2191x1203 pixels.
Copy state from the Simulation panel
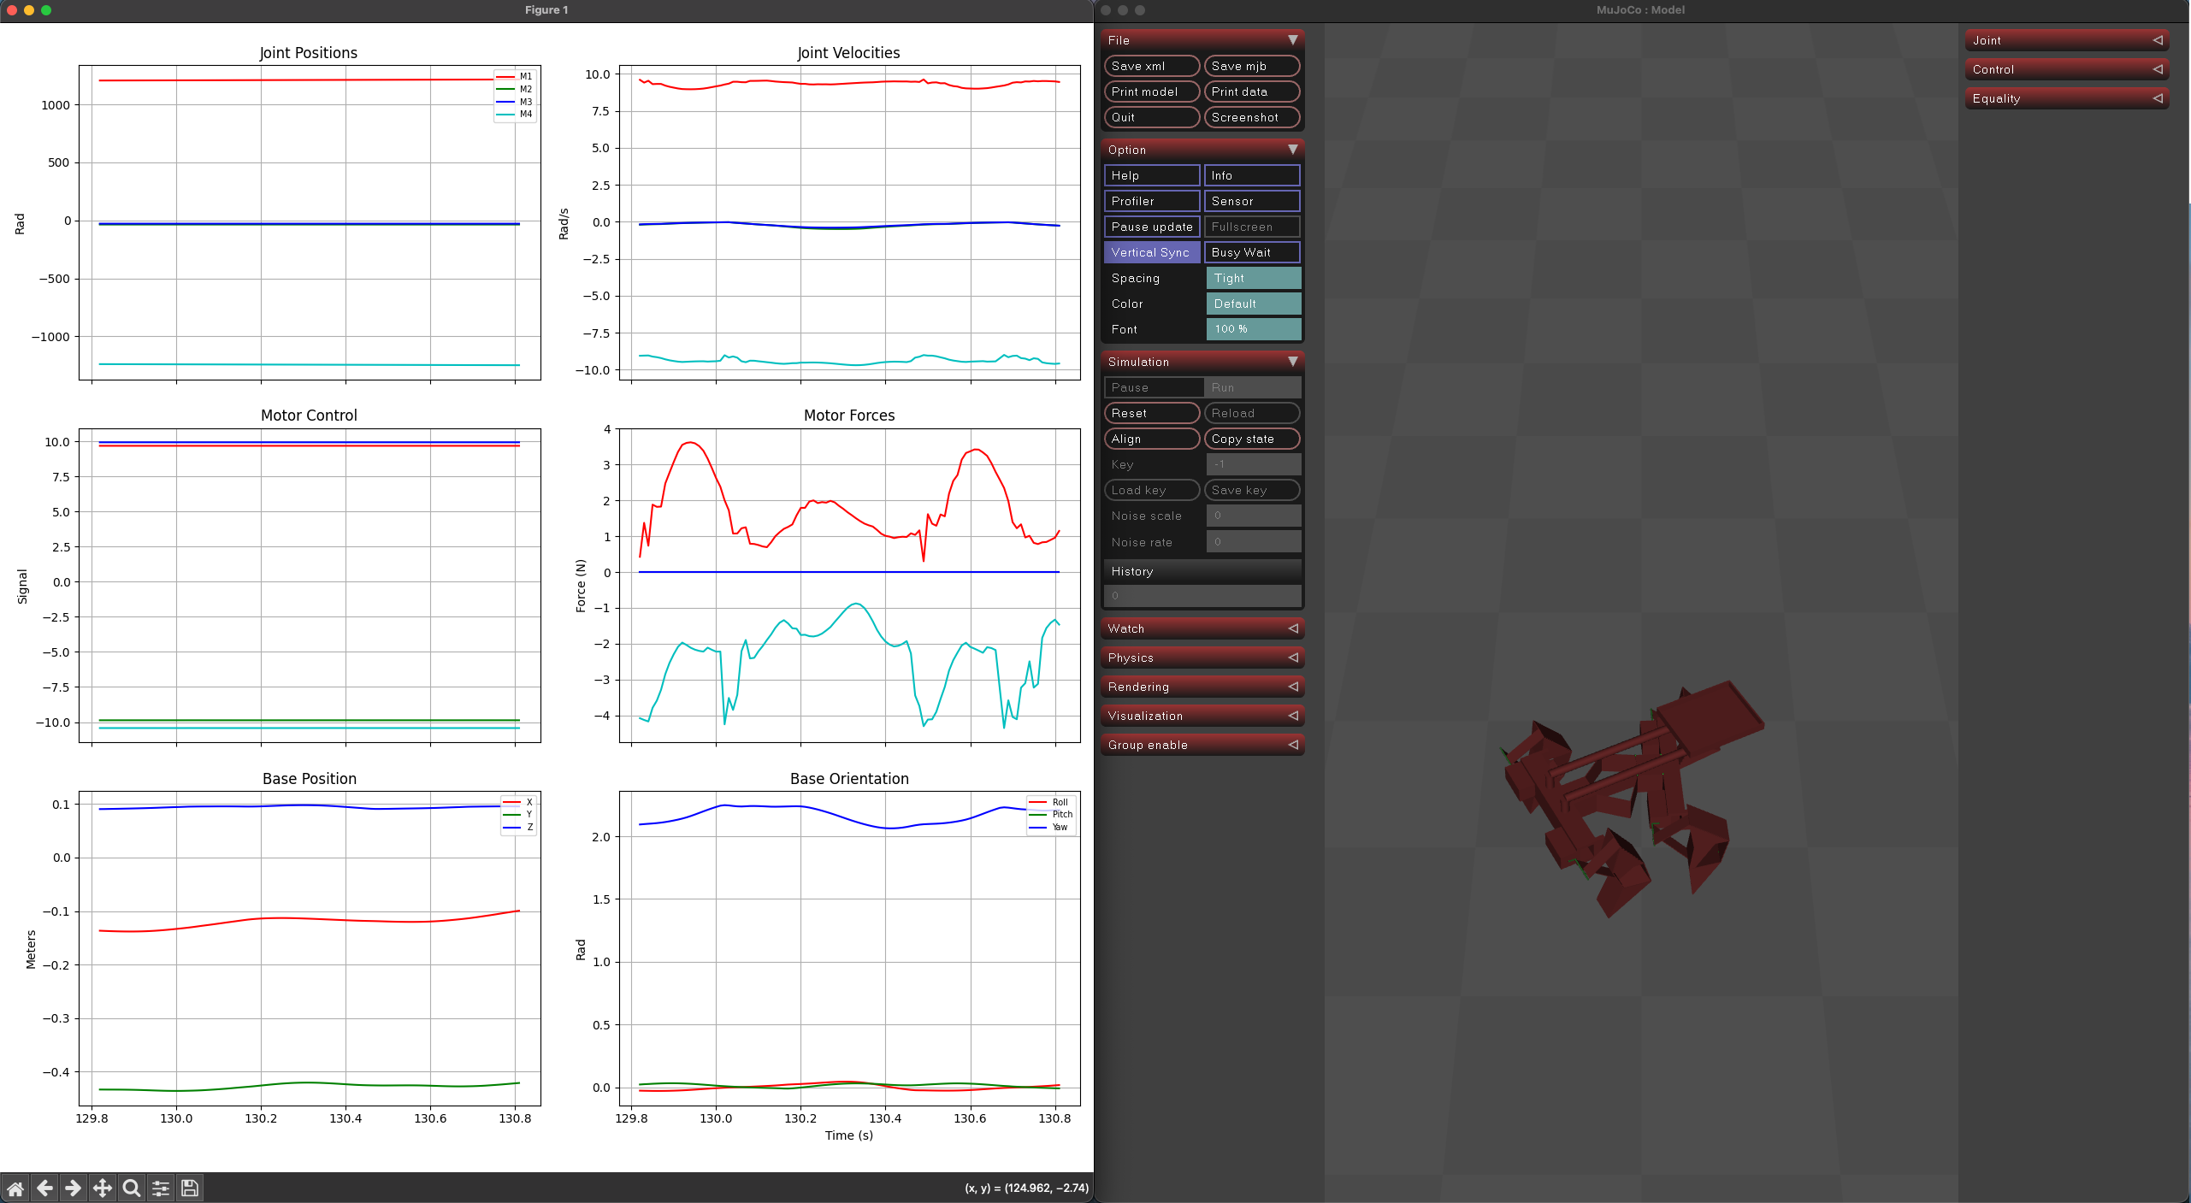1251,439
